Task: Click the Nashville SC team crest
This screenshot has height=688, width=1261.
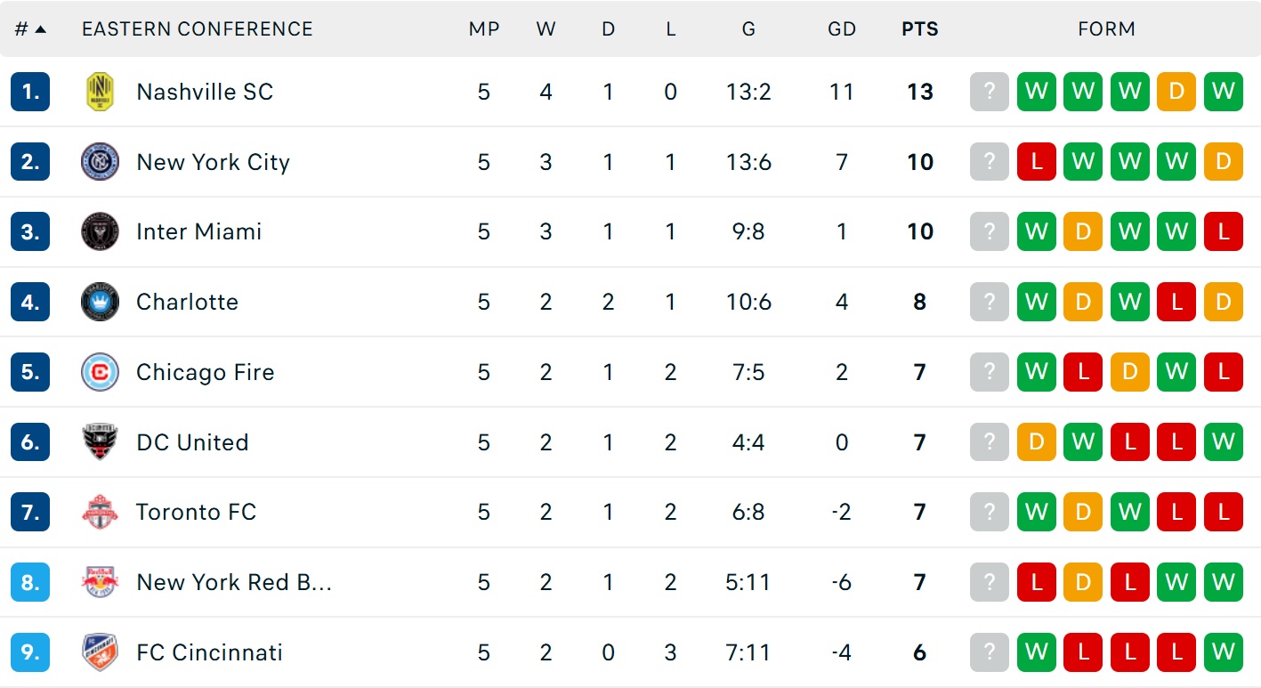Action: point(100,92)
